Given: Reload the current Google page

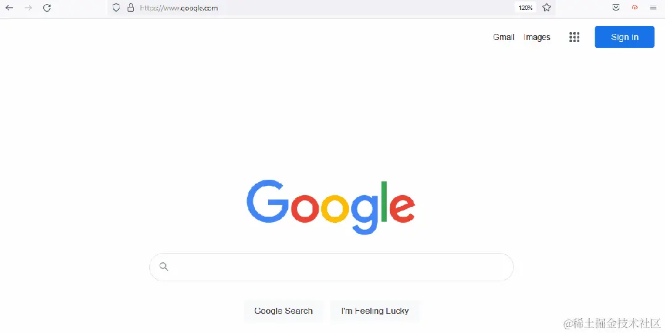Looking at the screenshot, I should coord(47,7).
